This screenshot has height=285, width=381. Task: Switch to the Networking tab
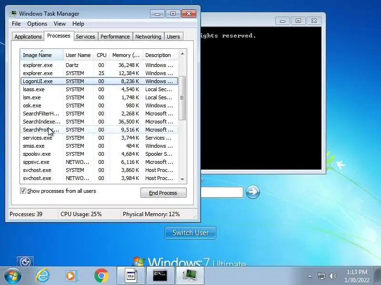(148, 37)
